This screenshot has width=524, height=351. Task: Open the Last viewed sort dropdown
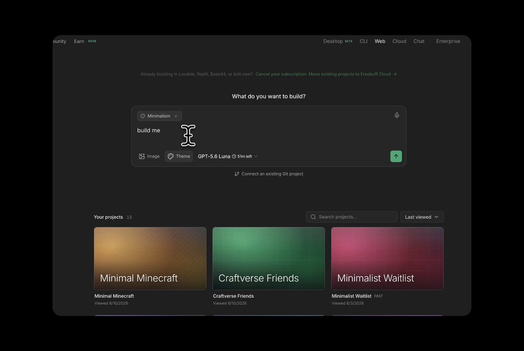point(422,217)
